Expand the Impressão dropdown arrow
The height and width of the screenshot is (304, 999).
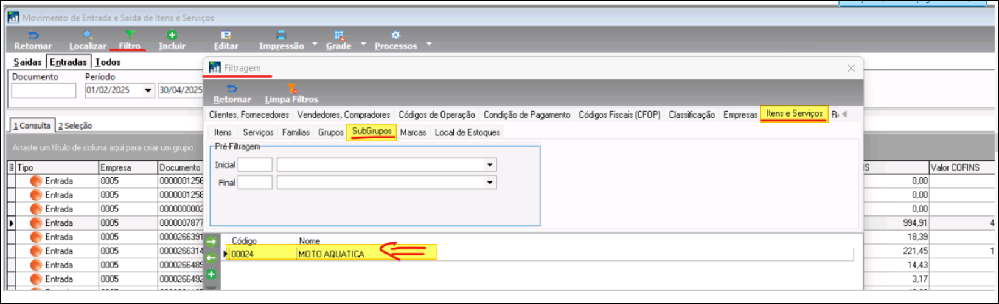pos(315,44)
